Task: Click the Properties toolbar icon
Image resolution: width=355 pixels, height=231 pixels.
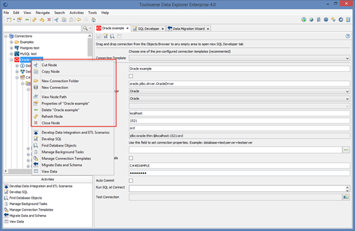Action: 20,20
